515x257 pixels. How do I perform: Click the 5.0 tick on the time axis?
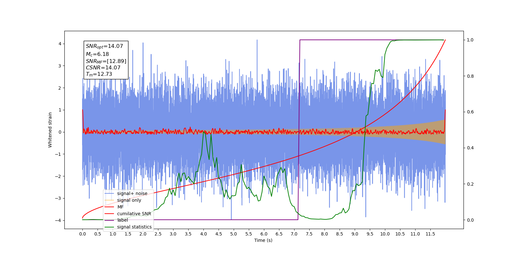coord(234,234)
